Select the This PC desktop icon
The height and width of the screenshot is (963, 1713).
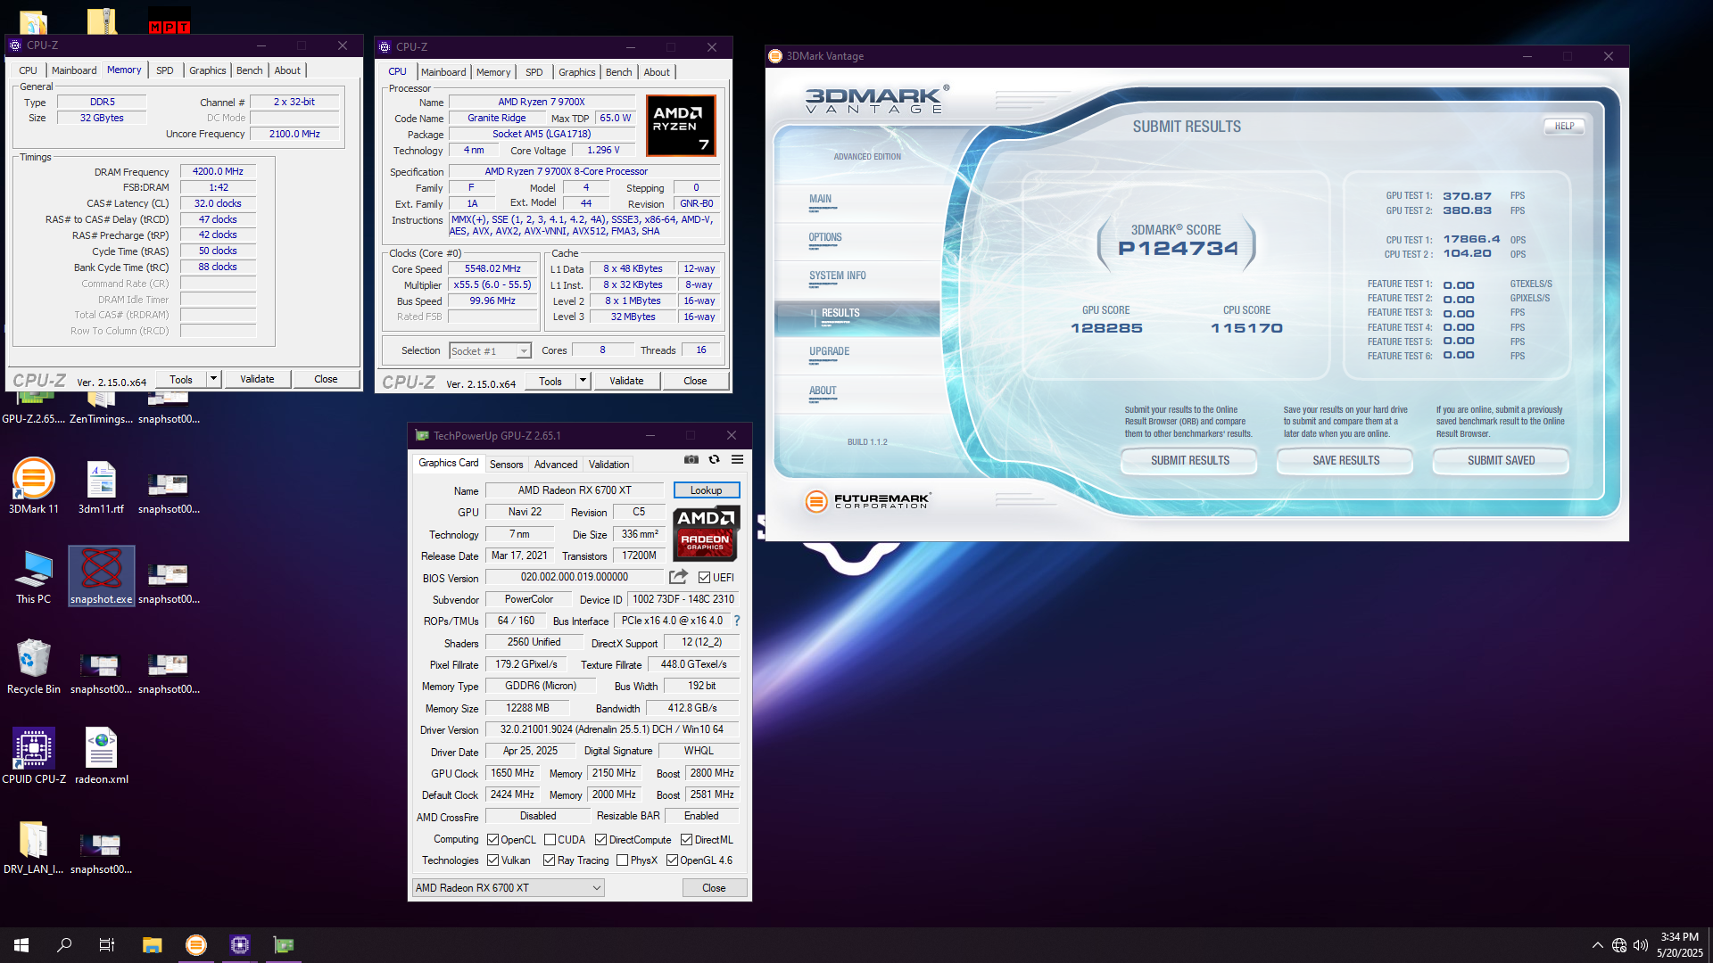(34, 577)
